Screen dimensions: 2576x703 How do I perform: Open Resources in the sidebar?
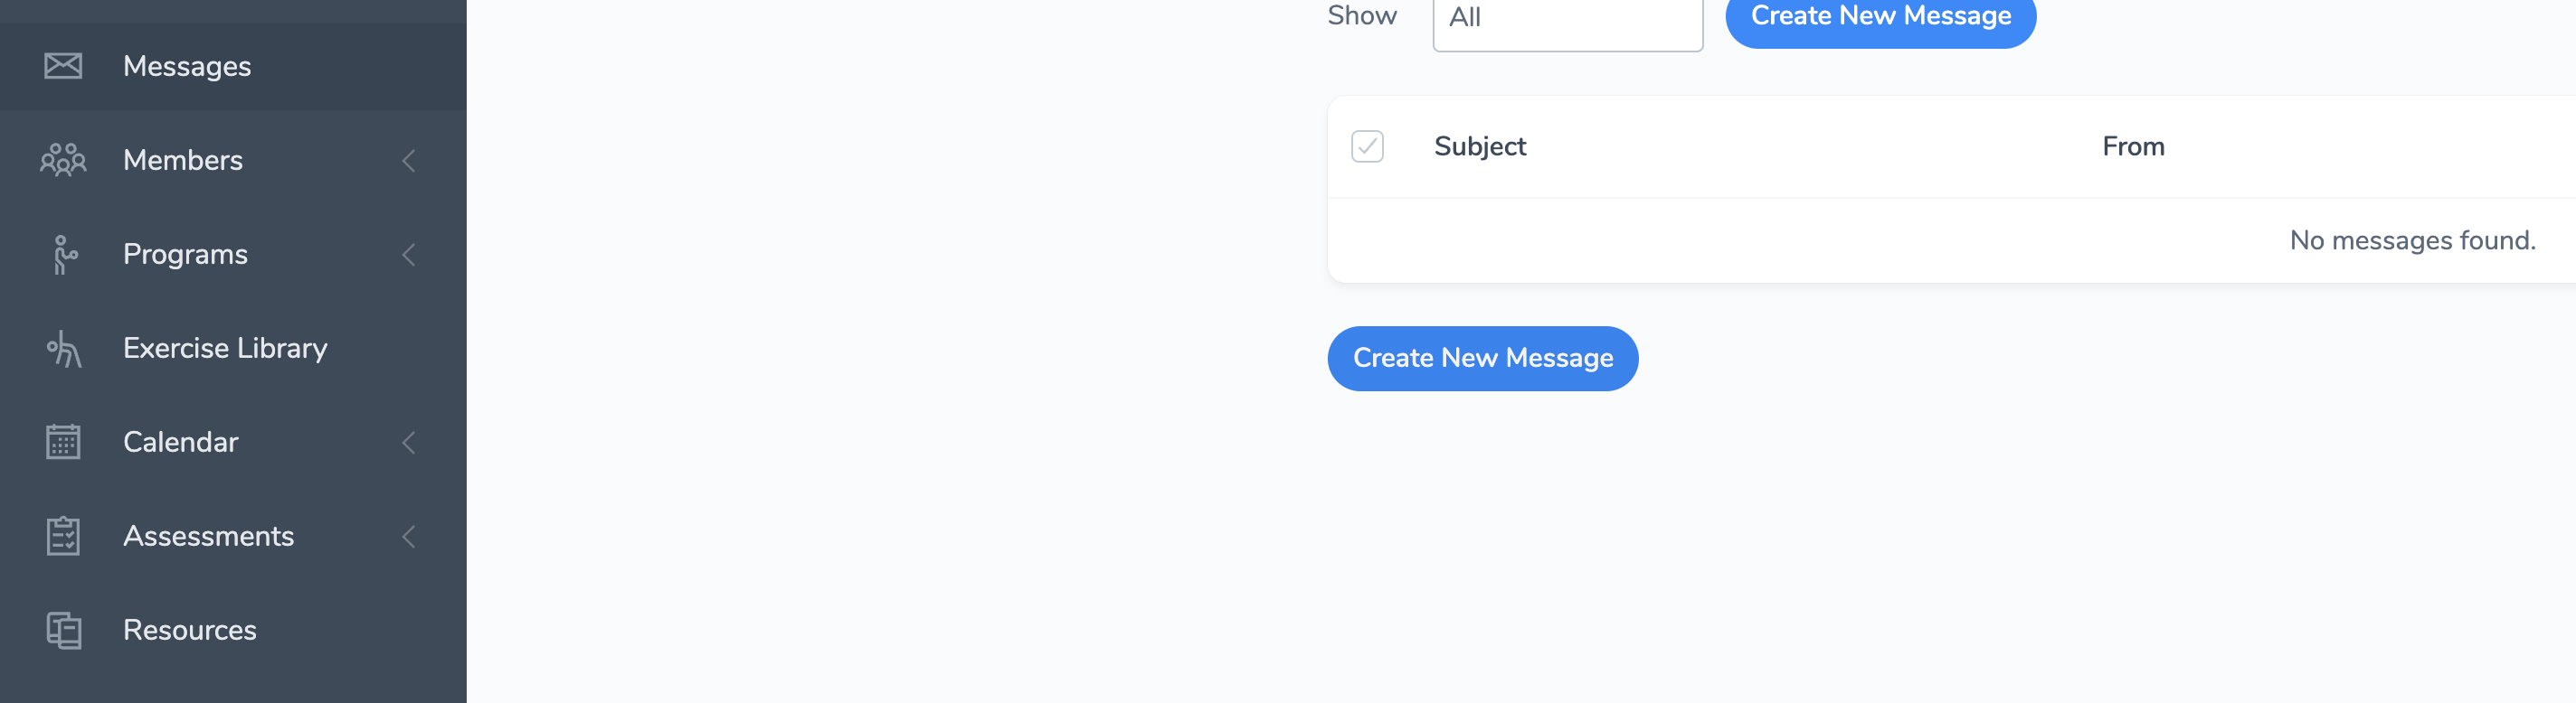pos(190,630)
